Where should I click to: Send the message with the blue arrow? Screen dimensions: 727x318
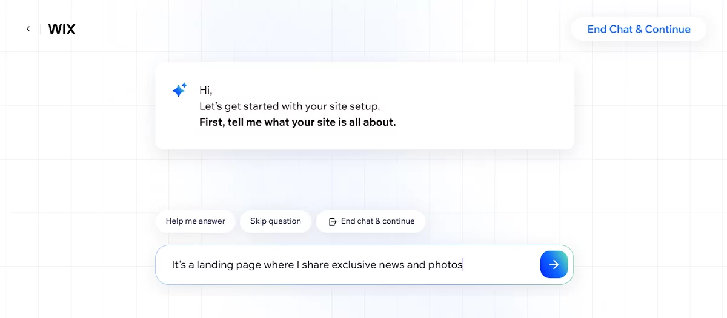554,264
